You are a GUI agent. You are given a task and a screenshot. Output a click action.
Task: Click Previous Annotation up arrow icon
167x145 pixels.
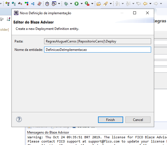point(128,4)
